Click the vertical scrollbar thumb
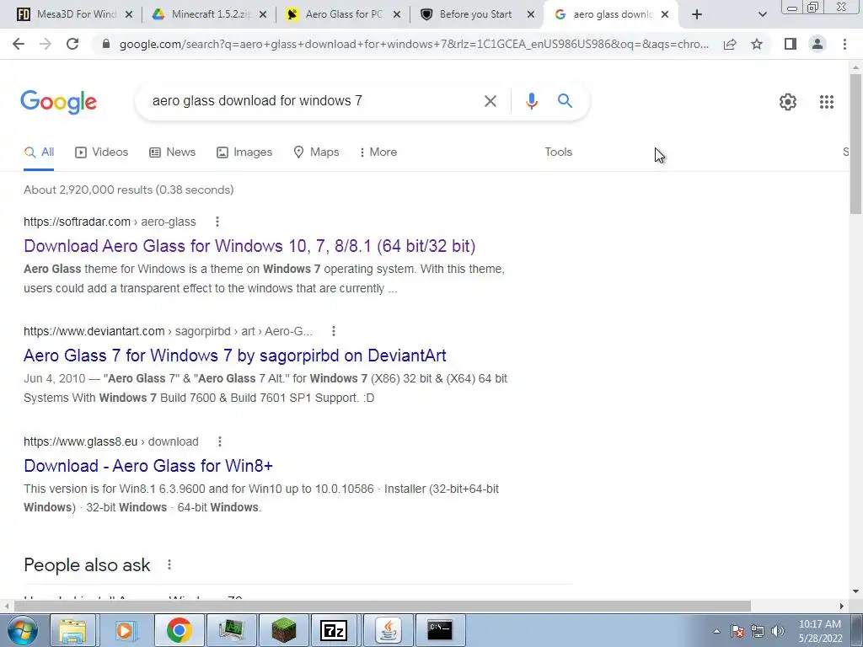The image size is (863, 647). [855, 143]
